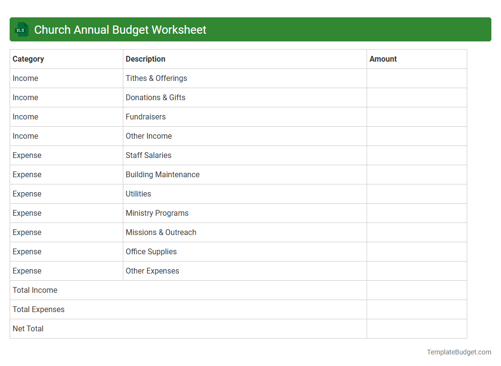501x366 pixels.
Task: Click the Ministry Programs cell
Action: [157, 213]
